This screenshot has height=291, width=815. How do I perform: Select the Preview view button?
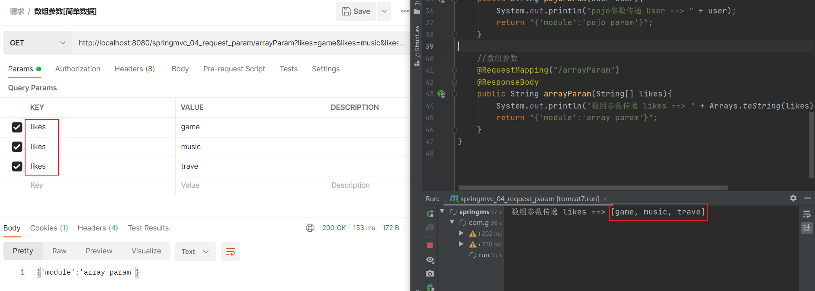tap(99, 251)
